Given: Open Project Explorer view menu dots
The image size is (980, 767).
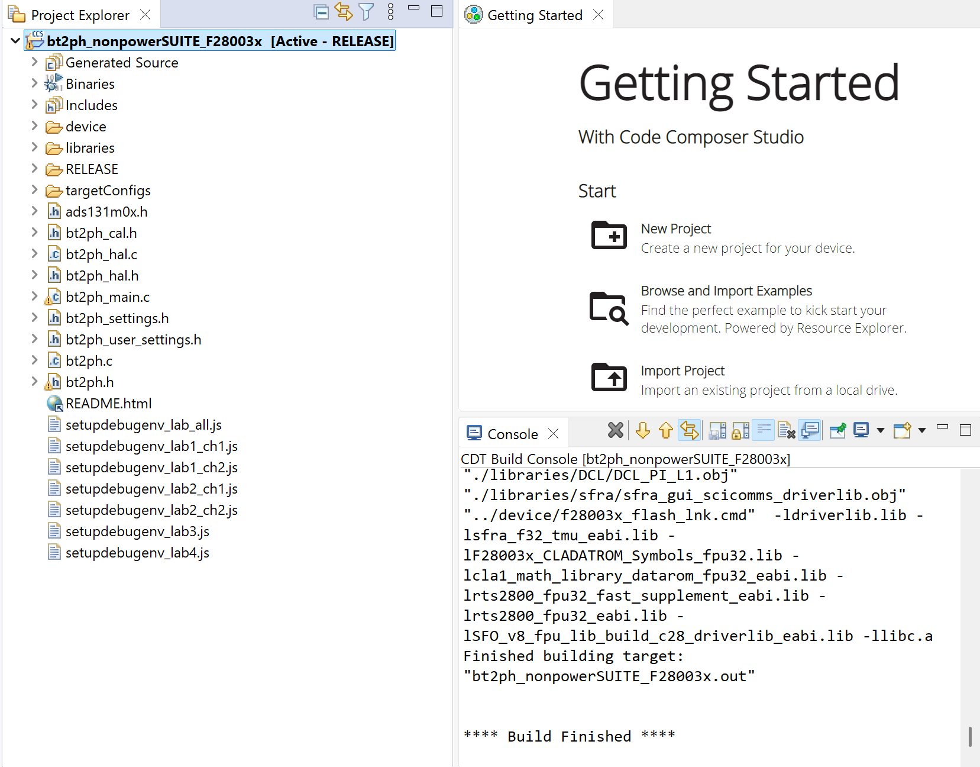Looking at the screenshot, I should coord(390,12).
